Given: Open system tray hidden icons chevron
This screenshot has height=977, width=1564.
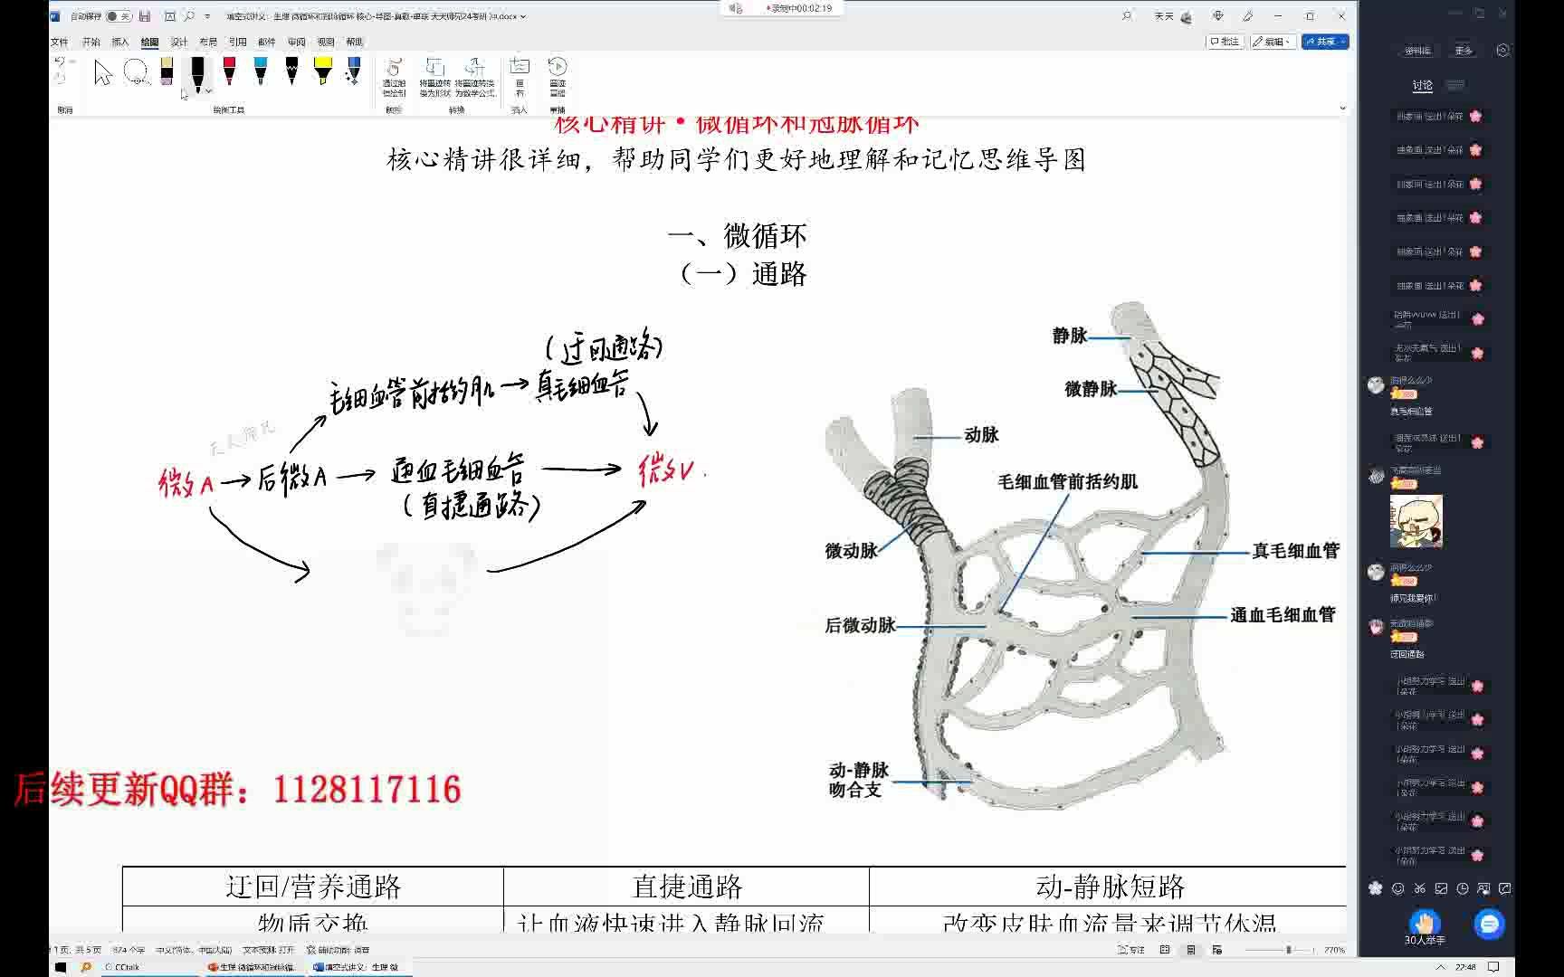Looking at the screenshot, I should click(1440, 967).
